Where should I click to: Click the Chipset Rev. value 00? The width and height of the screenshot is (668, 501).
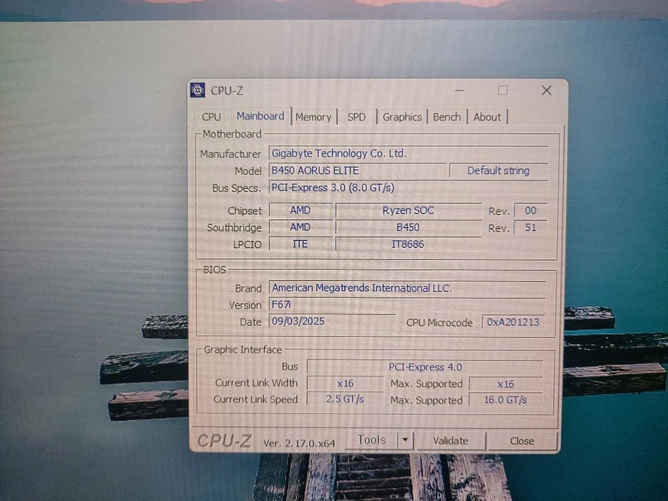click(x=530, y=210)
